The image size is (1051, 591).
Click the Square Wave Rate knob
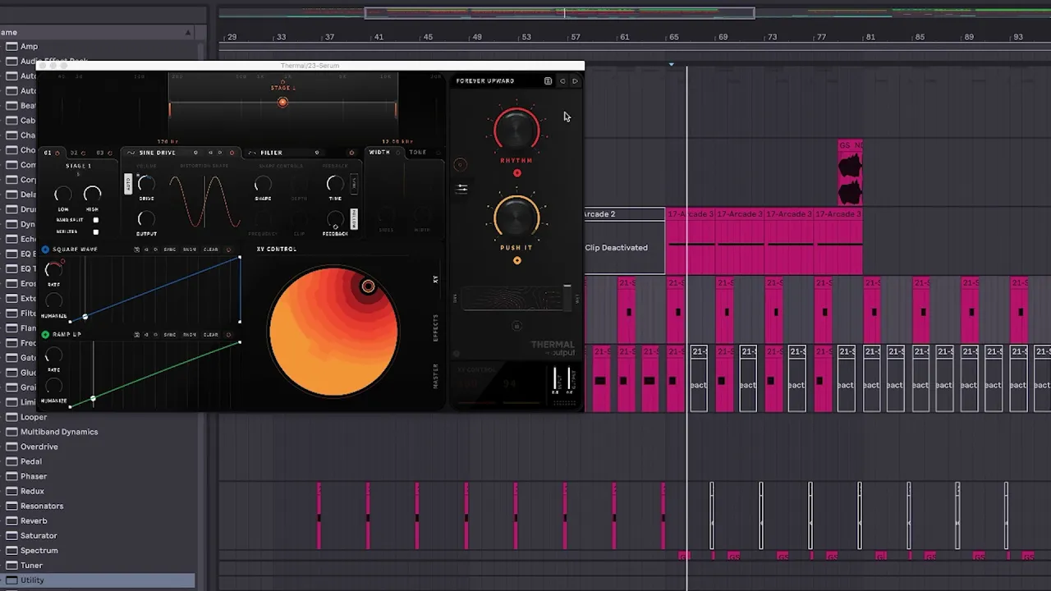click(x=53, y=269)
